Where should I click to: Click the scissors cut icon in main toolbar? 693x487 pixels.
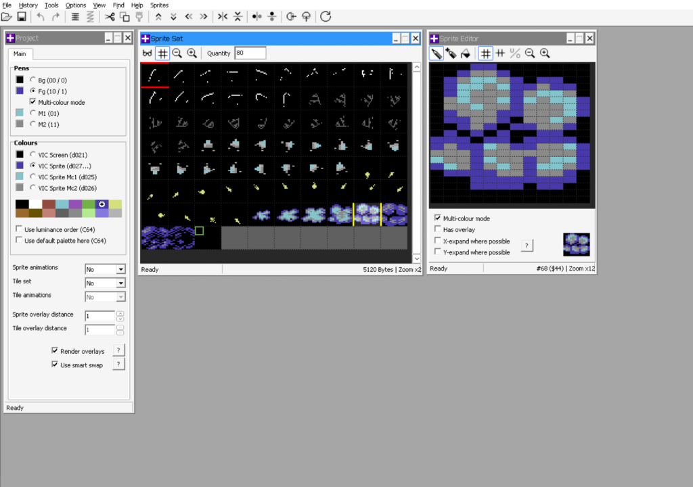(110, 16)
